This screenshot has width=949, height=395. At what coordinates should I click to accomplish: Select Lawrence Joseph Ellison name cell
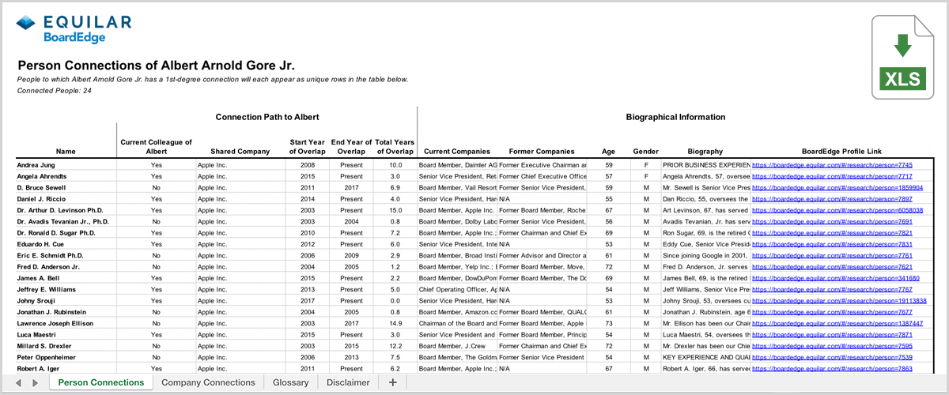66,324
